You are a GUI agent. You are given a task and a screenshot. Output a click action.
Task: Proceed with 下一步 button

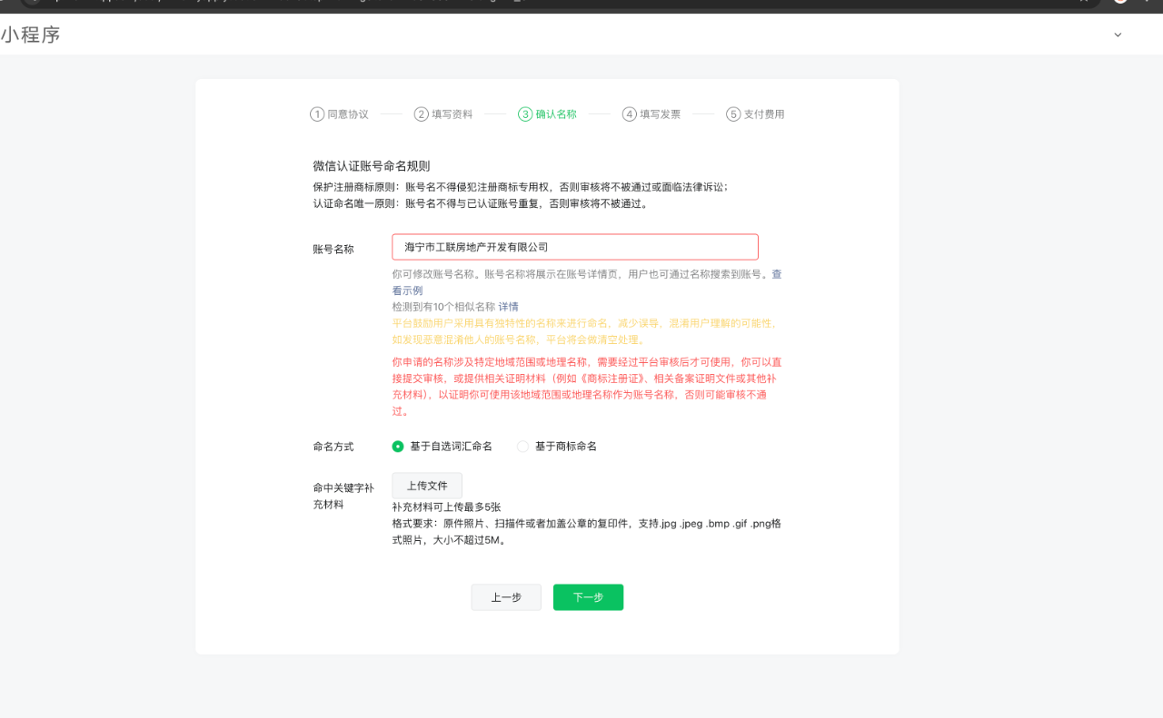[x=588, y=597]
